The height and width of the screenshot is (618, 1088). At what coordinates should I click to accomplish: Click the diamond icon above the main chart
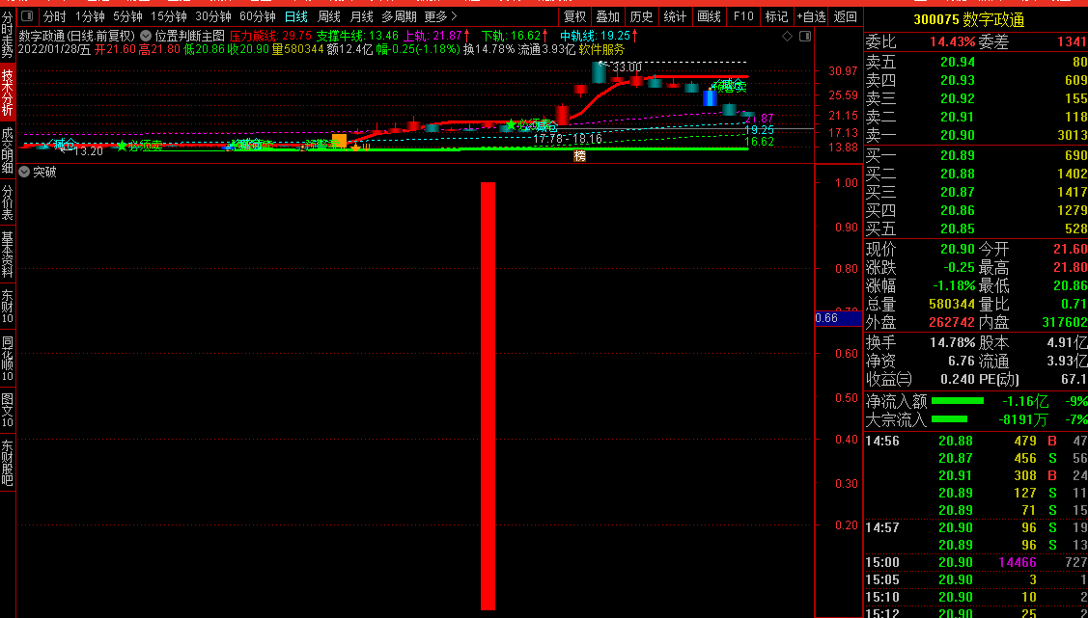pyautogui.click(x=787, y=36)
